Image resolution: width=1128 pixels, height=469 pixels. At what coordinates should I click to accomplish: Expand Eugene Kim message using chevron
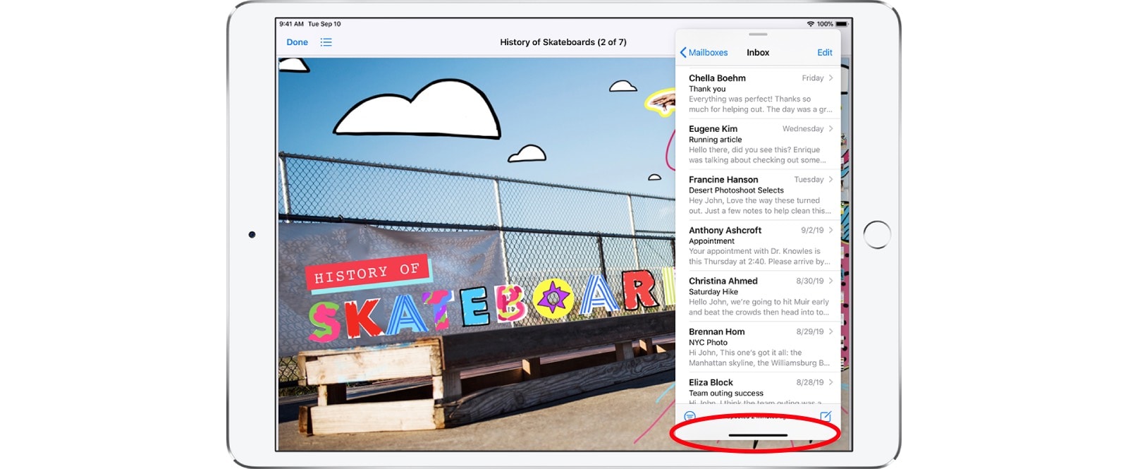click(x=831, y=129)
